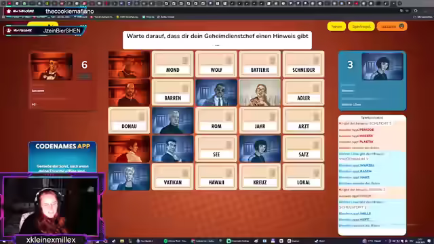Open the Spielregel button

click(361, 26)
